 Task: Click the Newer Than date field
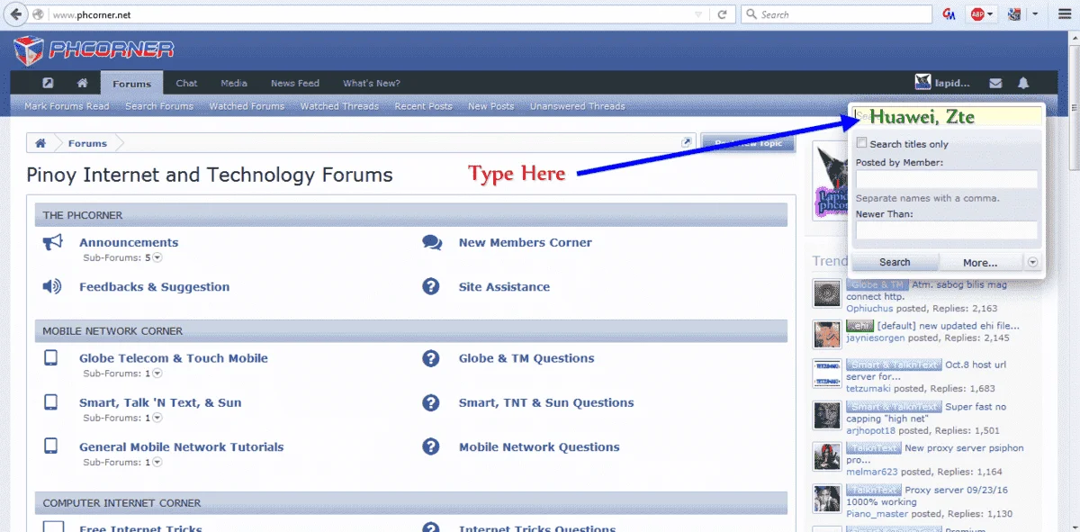coord(947,230)
